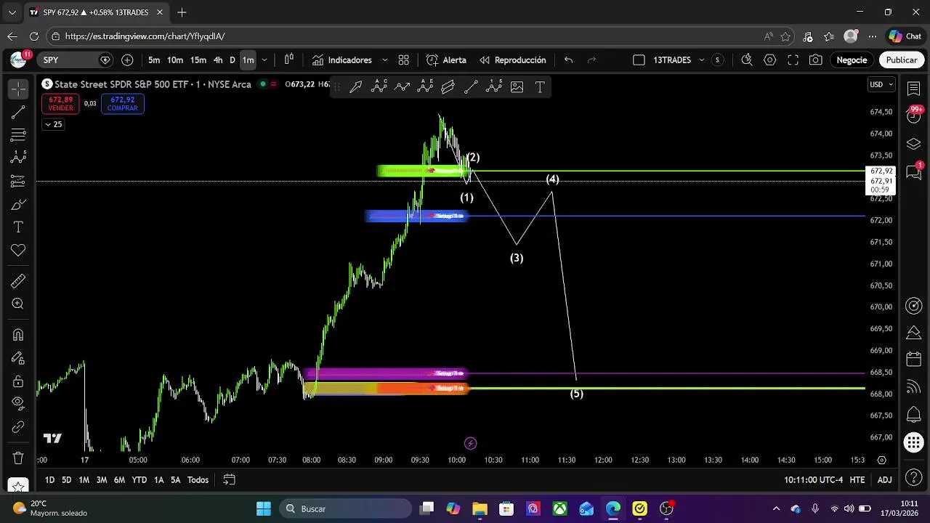The width and height of the screenshot is (930, 523).
Task: Open the chats panel with notification badge
Action: pyautogui.click(x=914, y=171)
